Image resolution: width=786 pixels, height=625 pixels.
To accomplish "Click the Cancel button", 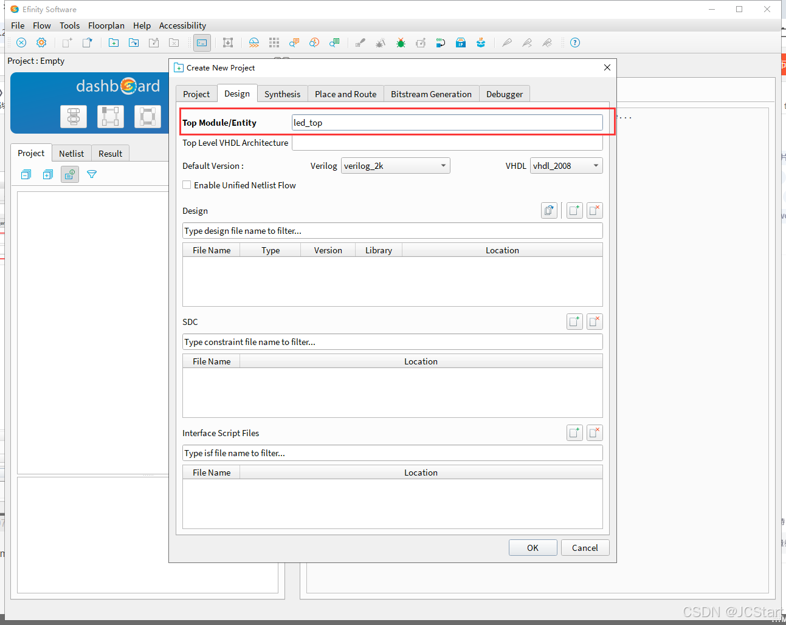I will tap(585, 548).
